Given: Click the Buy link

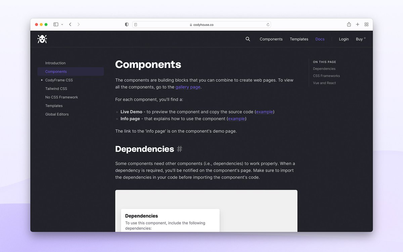Looking at the screenshot, I should (x=361, y=39).
